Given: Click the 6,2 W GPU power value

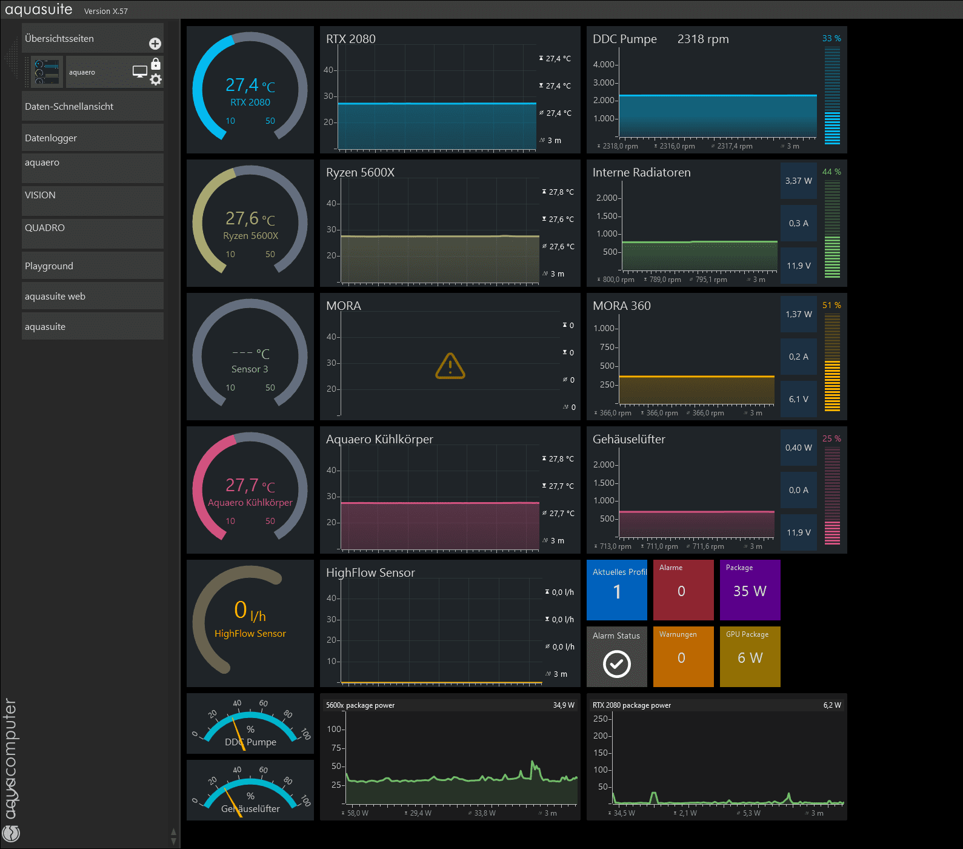Looking at the screenshot, I should click(x=832, y=705).
